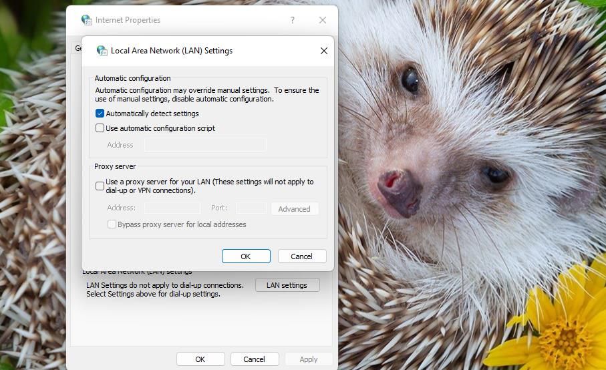
Task: Click the question mark help button
Action: (x=292, y=20)
